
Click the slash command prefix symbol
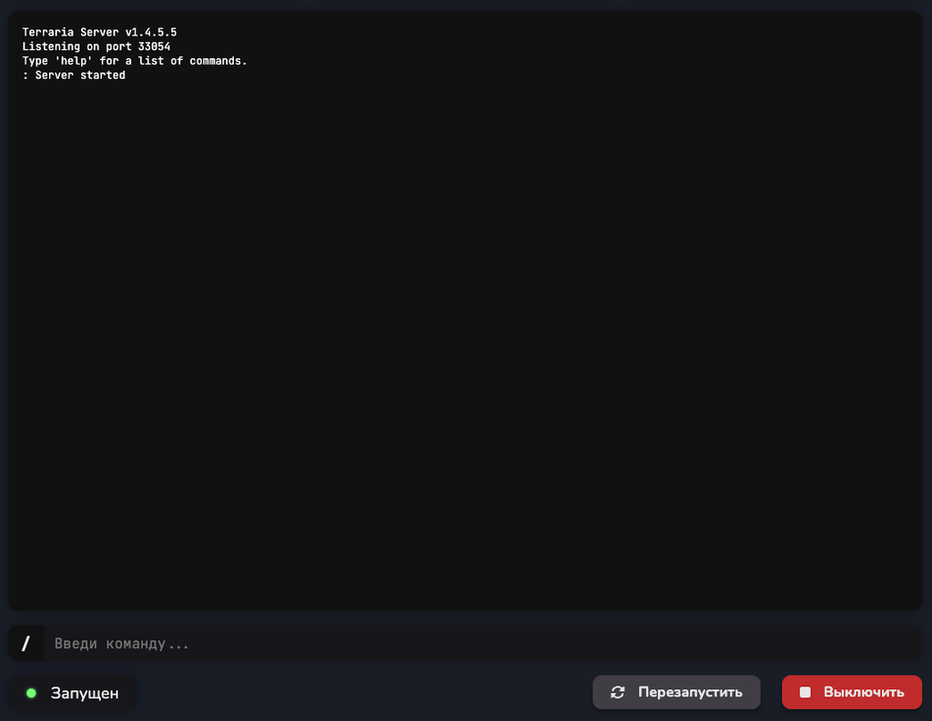tap(25, 643)
